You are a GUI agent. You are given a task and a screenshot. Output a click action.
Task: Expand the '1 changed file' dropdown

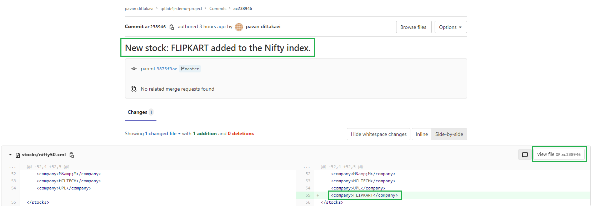point(162,133)
